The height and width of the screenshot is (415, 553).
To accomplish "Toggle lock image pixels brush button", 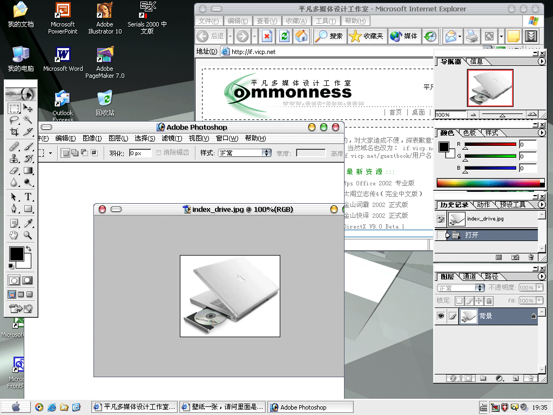I will [469, 300].
